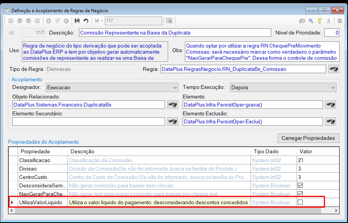
Task: Click the horizontal scrollbar of the properties grid
Action: click(x=168, y=210)
